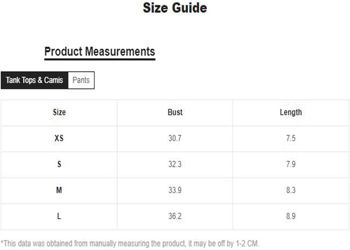Select the XS size row label

coord(59,138)
